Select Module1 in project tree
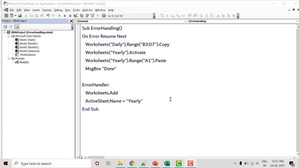Screen dimensions: 299x168 pos(24,62)
